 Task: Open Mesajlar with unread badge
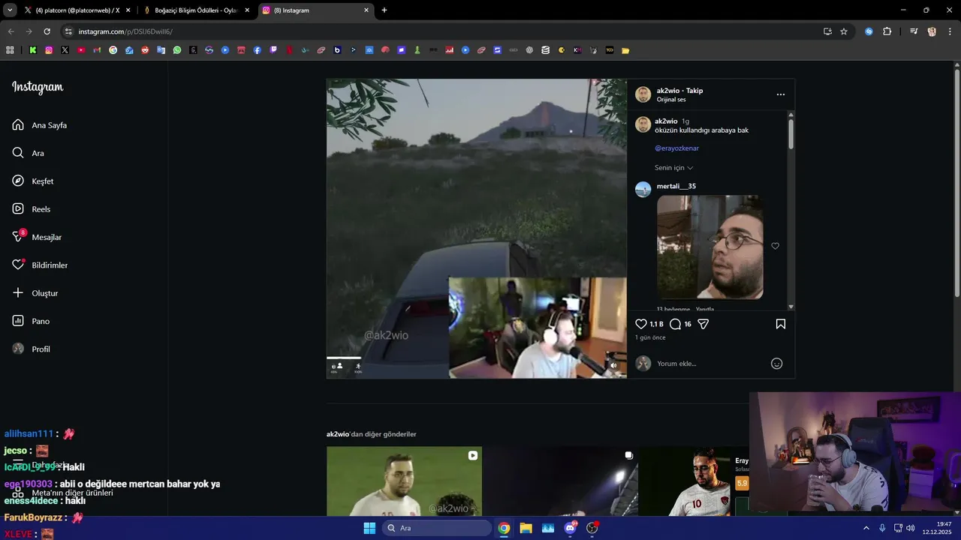click(x=37, y=237)
